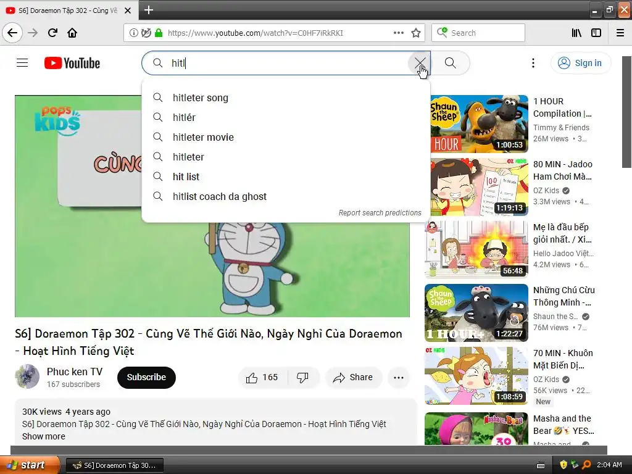The width and height of the screenshot is (632, 474).
Task: Open the YouTube guide hamburger menu
Action: [22, 63]
